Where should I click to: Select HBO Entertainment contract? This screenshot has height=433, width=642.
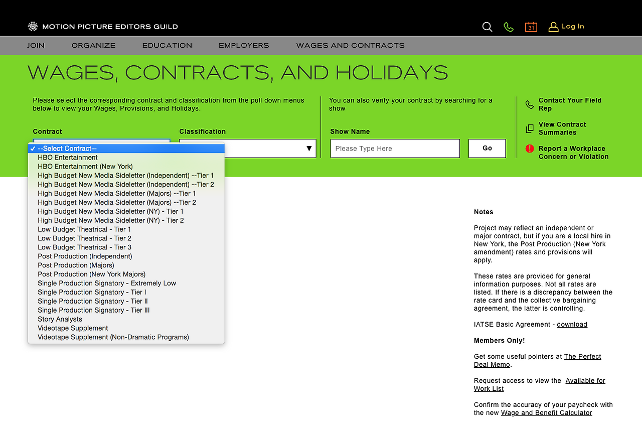coord(126,158)
